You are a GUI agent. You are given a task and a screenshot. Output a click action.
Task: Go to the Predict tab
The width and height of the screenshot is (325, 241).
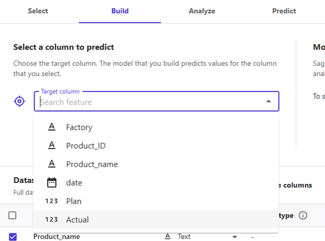pyautogui.click(x=284, y=11)
